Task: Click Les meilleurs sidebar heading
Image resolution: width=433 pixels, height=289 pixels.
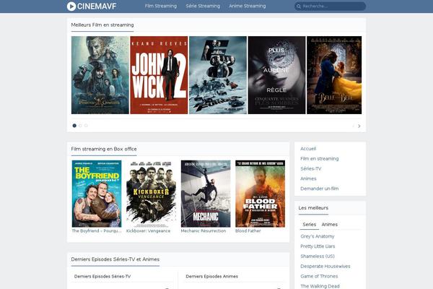Action: coord(313,208)
